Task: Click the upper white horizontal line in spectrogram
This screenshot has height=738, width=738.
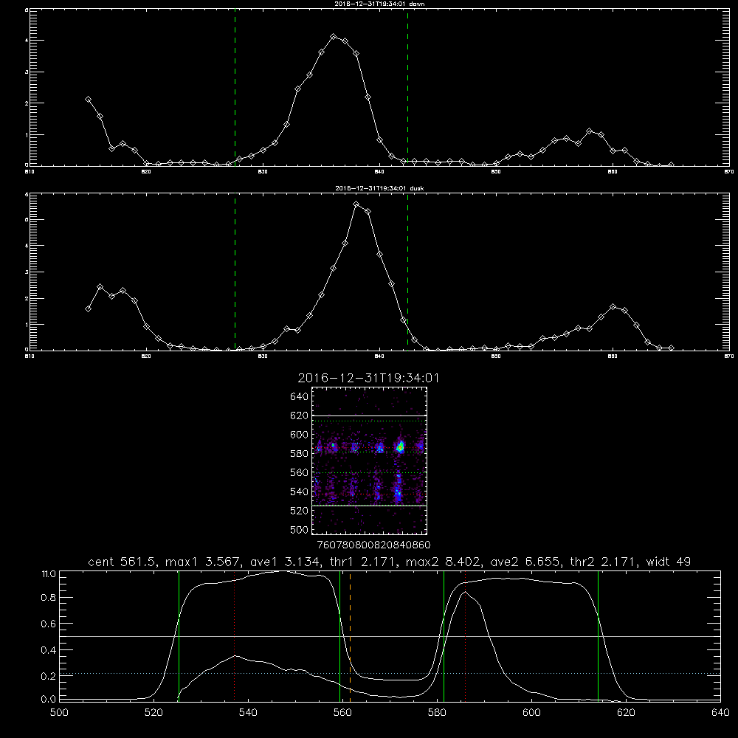Action: [x=369, y=415]
